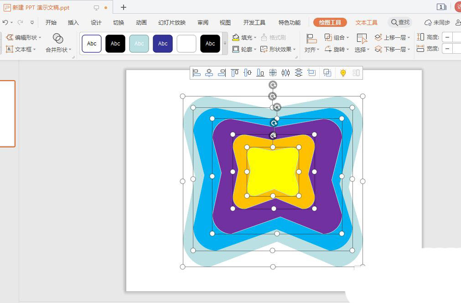Open the 幻灯片放映 tab
Viewport: 461px width, 303px height.
click(172, 23)
